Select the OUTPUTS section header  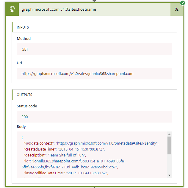pos(24,95)
